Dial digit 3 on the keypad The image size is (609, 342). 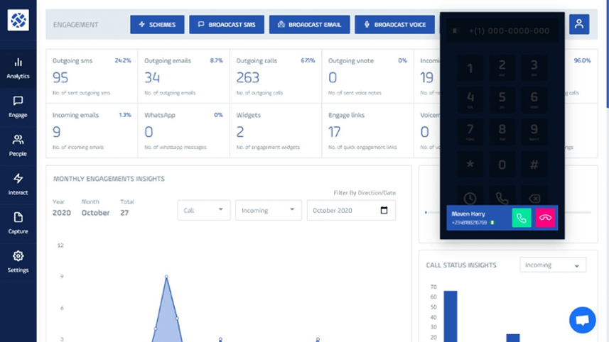534,68
